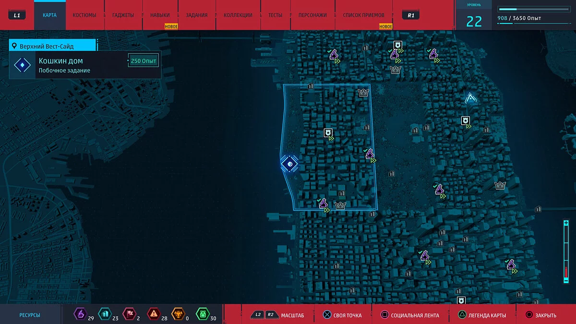Click the L1 previous-tab button

point(17,15)
